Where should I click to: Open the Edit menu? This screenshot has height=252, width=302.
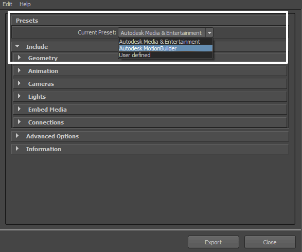coord(7,4)
